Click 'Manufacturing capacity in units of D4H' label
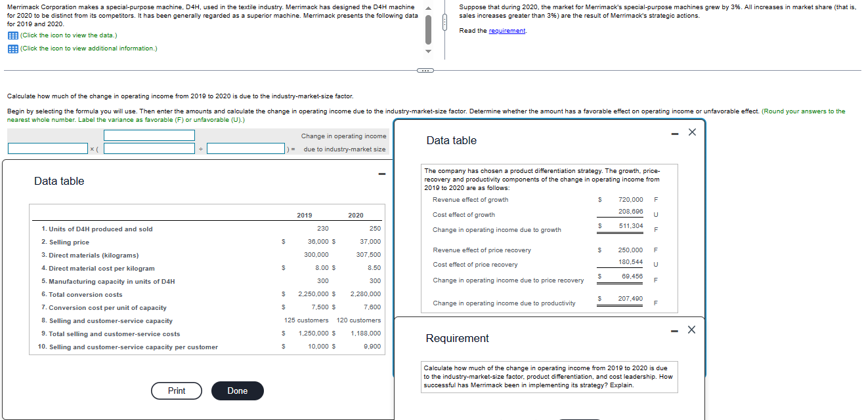Screen dimensions: 862x420 (x=108, y=281)
